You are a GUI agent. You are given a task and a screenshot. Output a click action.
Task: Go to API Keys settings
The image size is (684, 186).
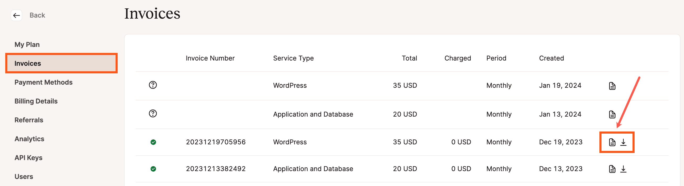(28, 158)
